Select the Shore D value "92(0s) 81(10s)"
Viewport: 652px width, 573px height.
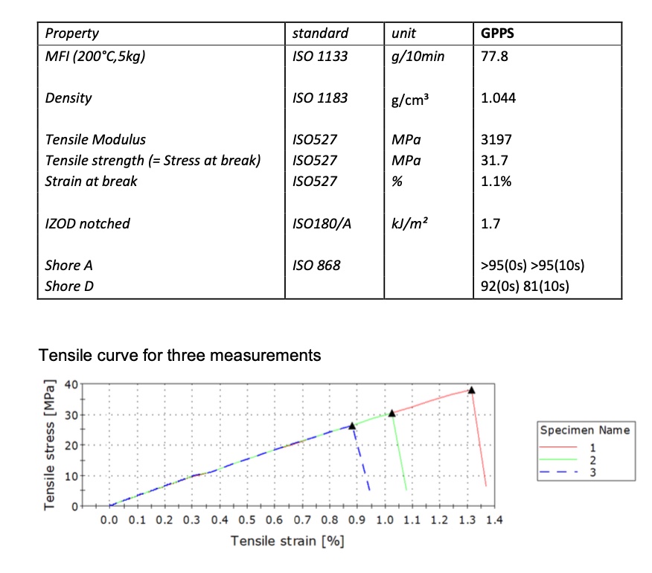tap(525, 286)
